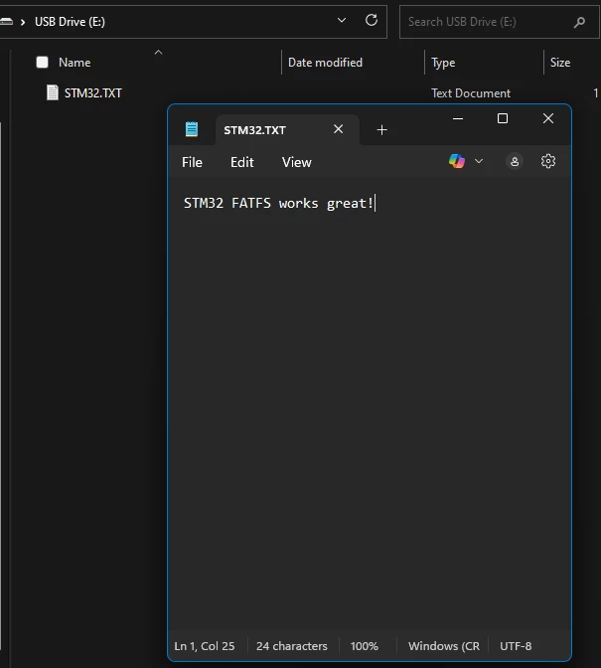601x668 pixels.
Task: Click the drive icon in the address bar
Action: (6, 21)
